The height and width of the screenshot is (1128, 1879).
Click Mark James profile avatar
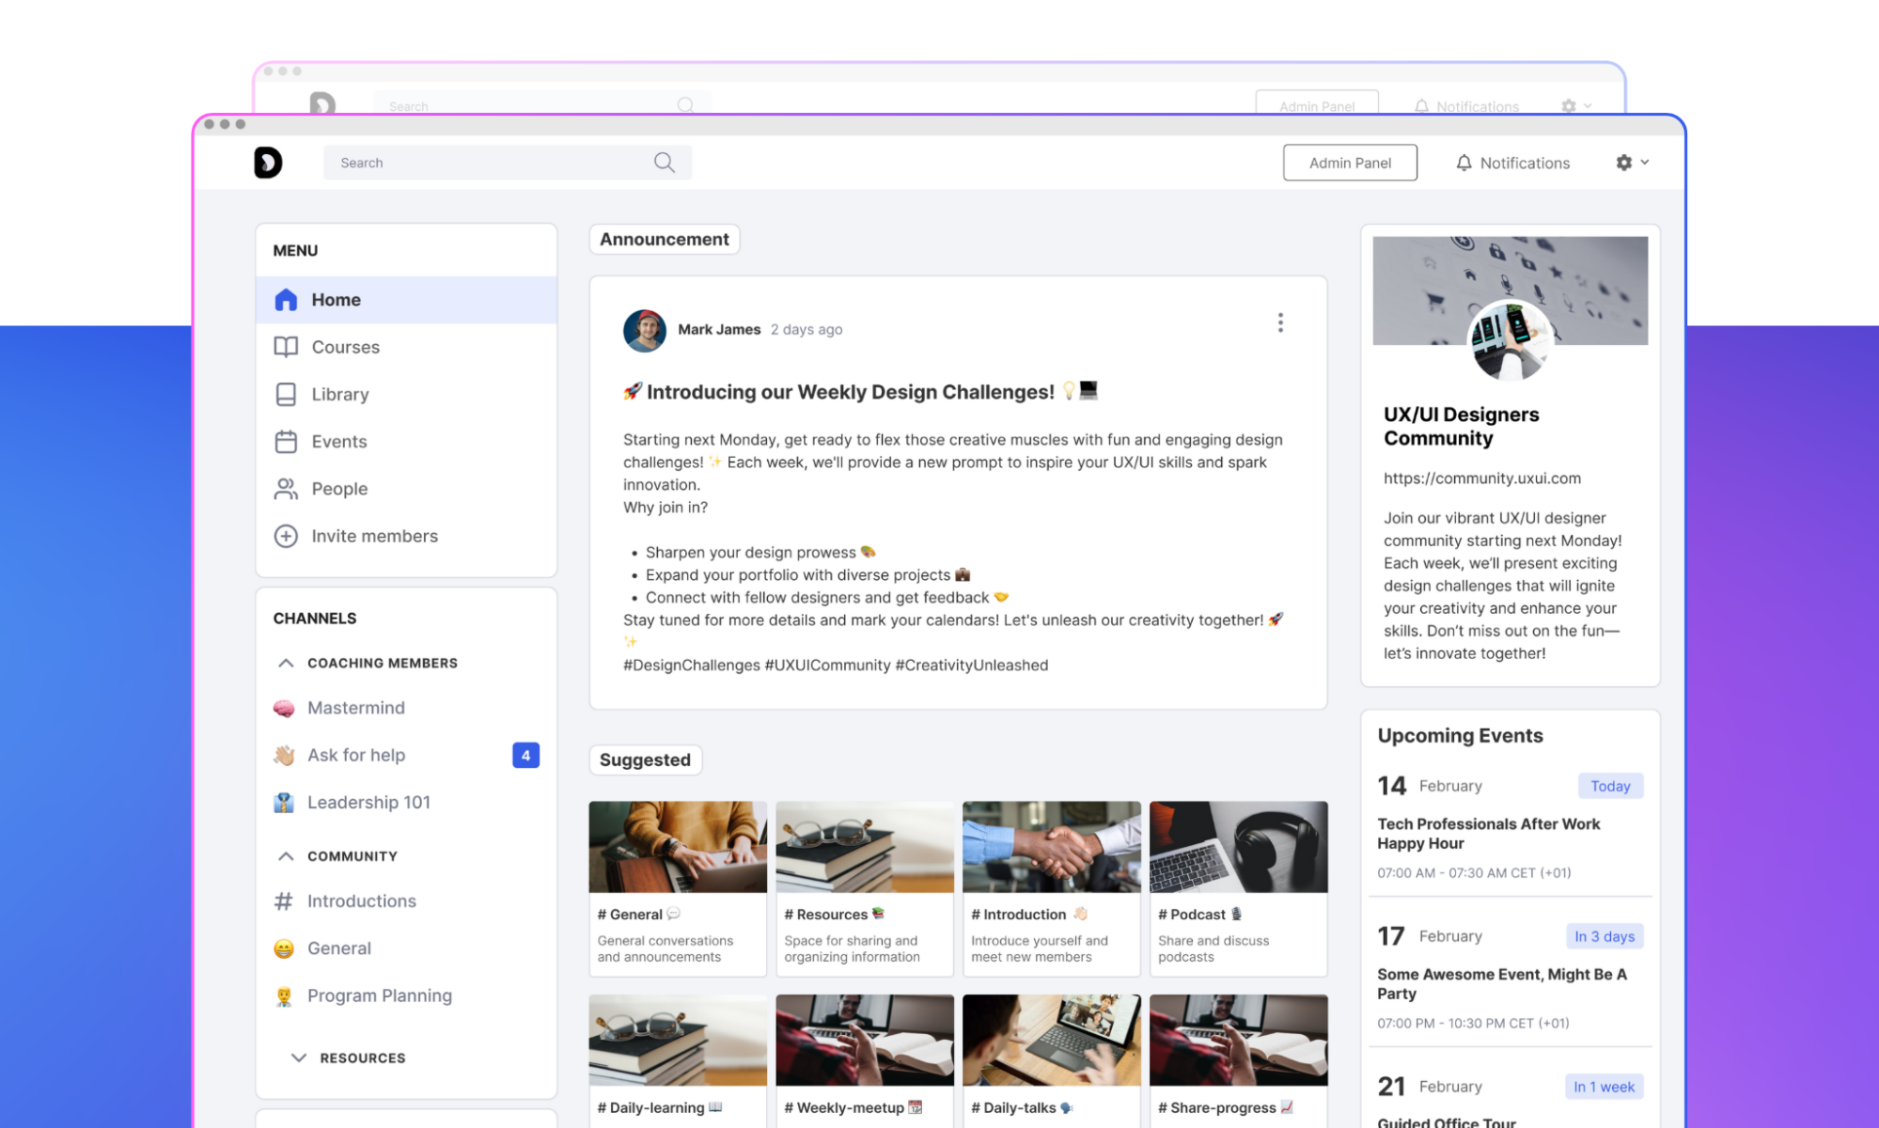pyautogui.click(x=645, y=330)
